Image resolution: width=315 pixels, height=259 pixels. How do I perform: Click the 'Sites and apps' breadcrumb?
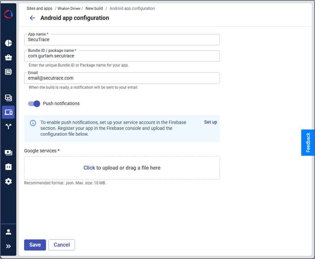click(x=39, y=8)
